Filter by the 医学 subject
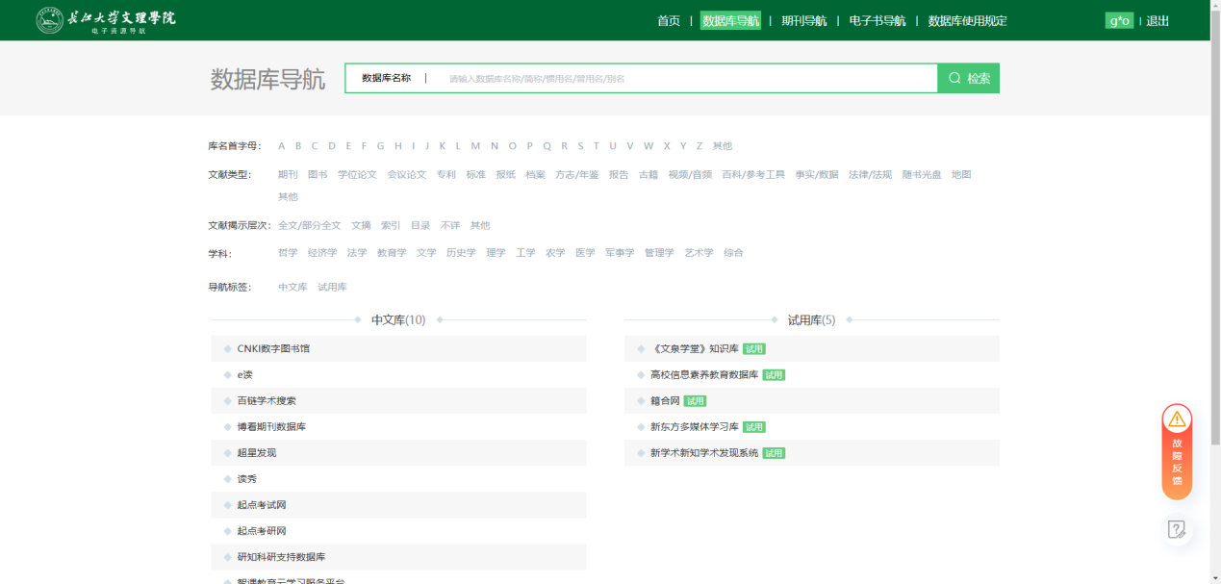Screen dimensions: 1221x584 (x=585, y=253)
